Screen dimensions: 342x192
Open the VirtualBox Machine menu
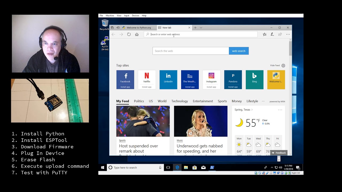pyautogui.click(x=110, y=16)
